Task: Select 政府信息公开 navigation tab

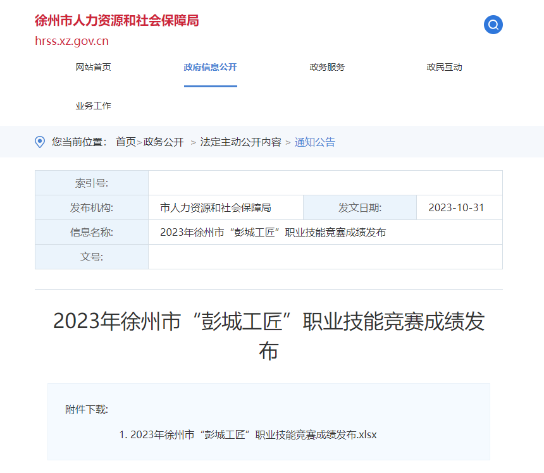Action: (x=210, y=67)
